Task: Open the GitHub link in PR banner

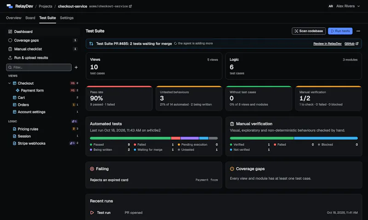Action: (x=351, y=44)
